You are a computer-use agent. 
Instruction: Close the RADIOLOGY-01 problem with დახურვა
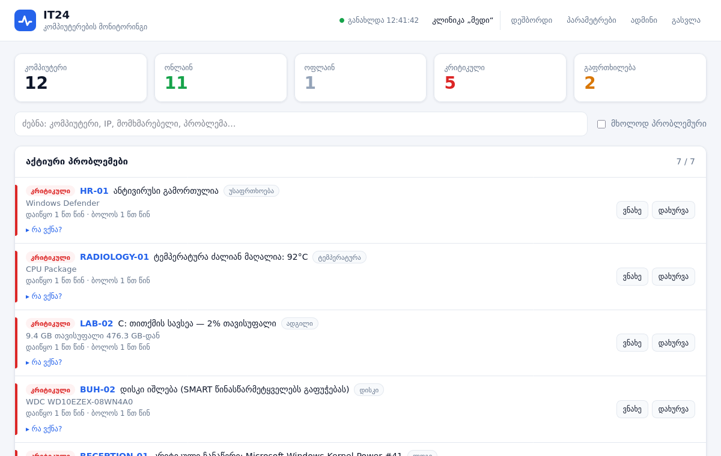(674, 277)
